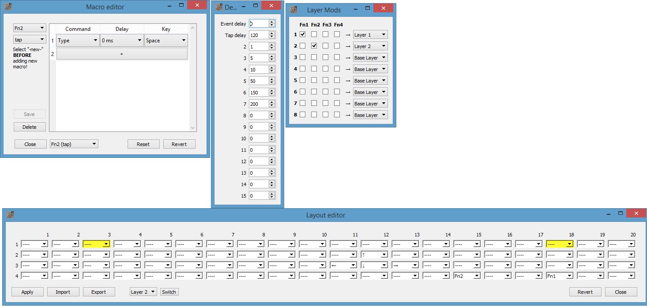Click the Layer Mods window app icon

[293, 9]
